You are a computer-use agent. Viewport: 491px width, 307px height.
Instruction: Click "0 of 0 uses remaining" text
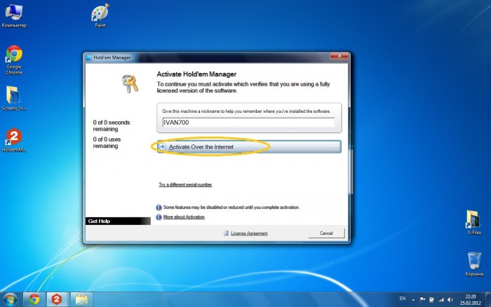coord(107,142)
